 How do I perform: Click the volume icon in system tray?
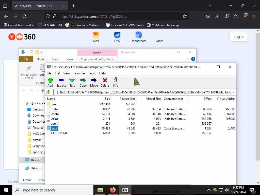(227, 190)
